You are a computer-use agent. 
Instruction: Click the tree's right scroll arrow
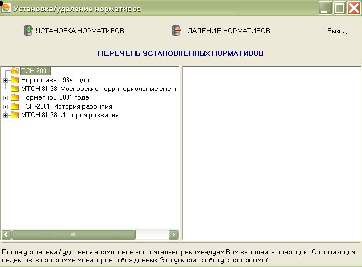point(173,235)
